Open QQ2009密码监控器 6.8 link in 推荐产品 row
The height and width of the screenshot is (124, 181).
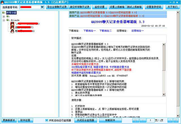[123, 12]
